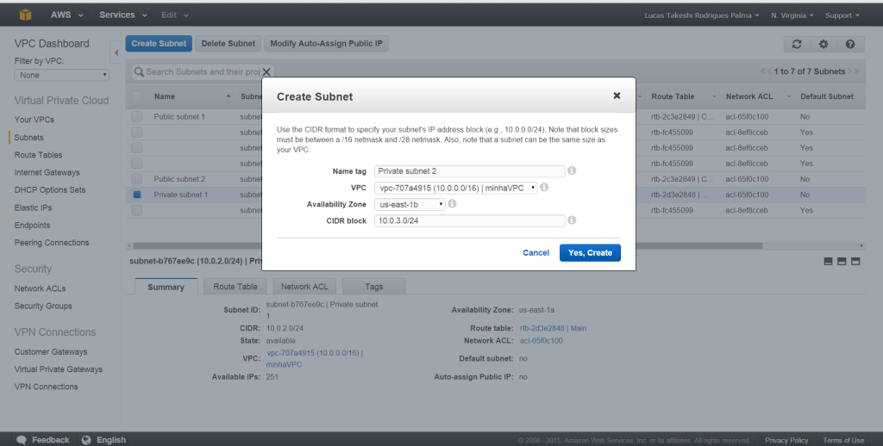
Task: Open the help question mark icon
Action: 850,44
